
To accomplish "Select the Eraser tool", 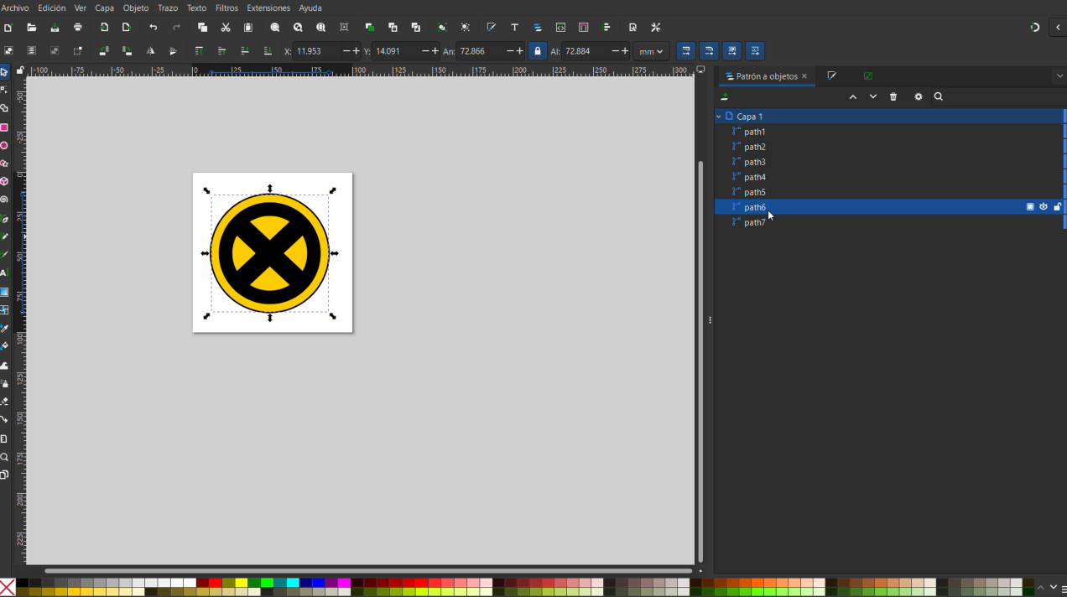I will click(x=4, y=401).
